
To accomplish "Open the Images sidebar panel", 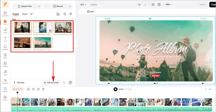I will tap(5, 64).
